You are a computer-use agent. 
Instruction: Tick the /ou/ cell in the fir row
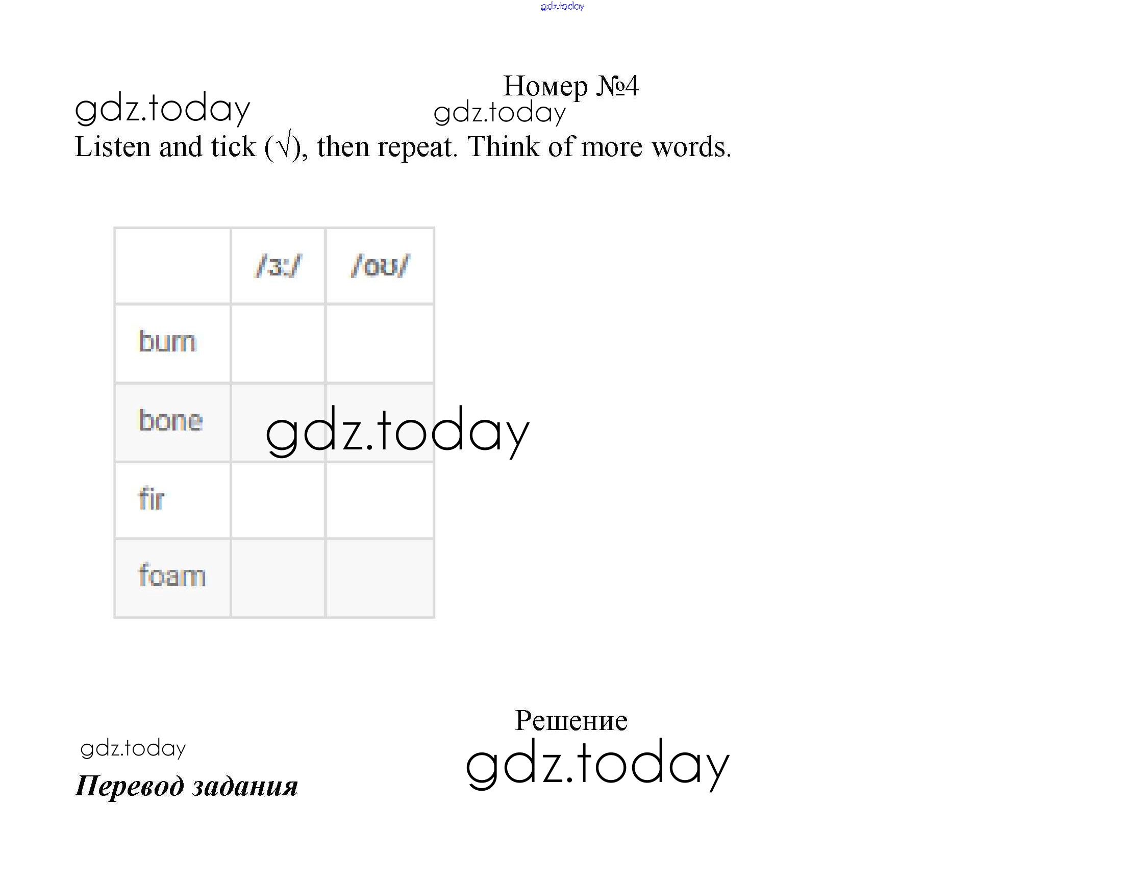click(380, 500)
